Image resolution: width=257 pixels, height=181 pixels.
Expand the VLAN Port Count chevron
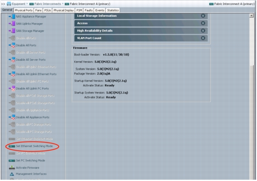pos(203,38)
